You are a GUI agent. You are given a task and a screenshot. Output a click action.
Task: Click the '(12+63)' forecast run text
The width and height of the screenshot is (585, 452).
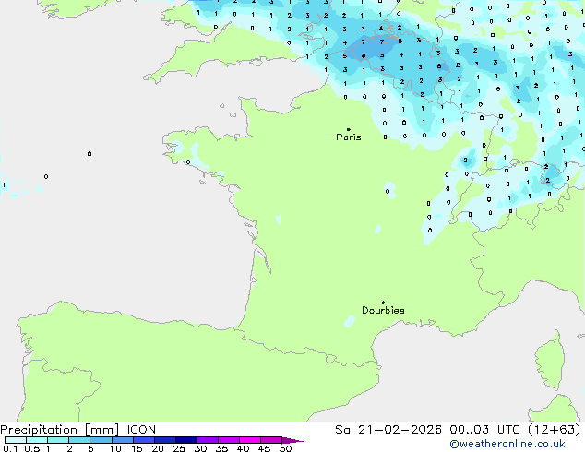pos(554,430)
